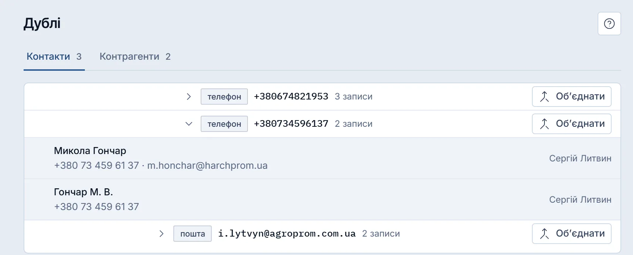
Task: Click Об'єднати for the 3 записи group
Action: 571,97
